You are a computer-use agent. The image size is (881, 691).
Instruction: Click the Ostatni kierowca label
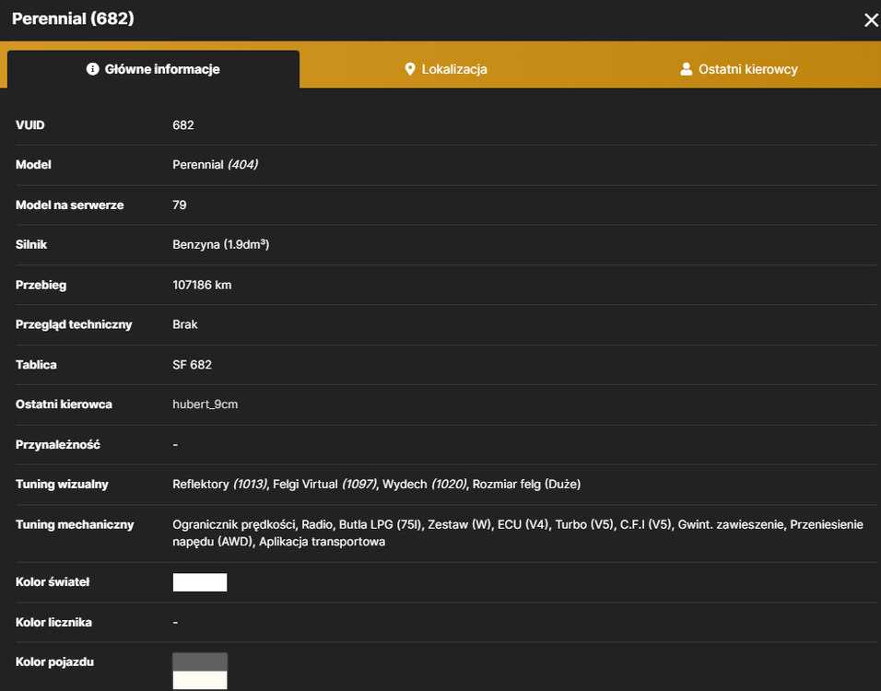click(65, 404)
